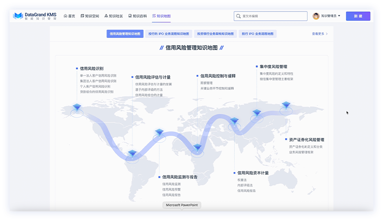Go to the 知识空间 navigation item
Screen dimensions: 384x222
tap(90, 16)
